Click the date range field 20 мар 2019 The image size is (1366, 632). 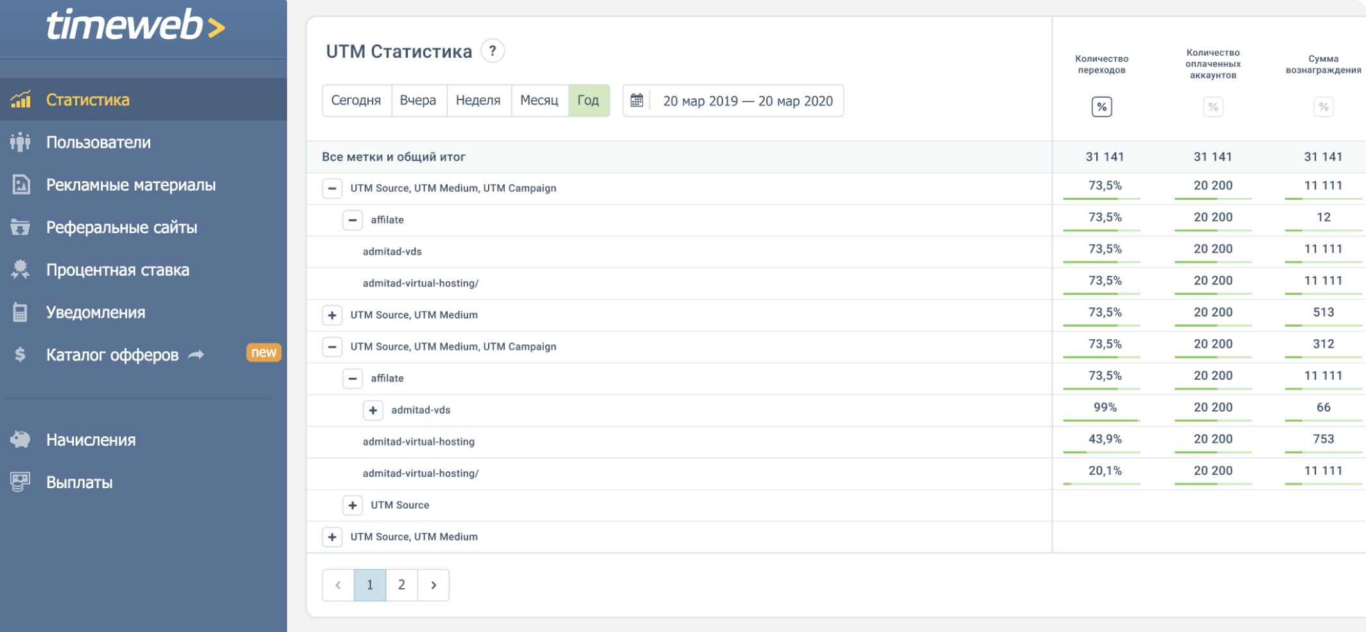(x=748, y=101)
